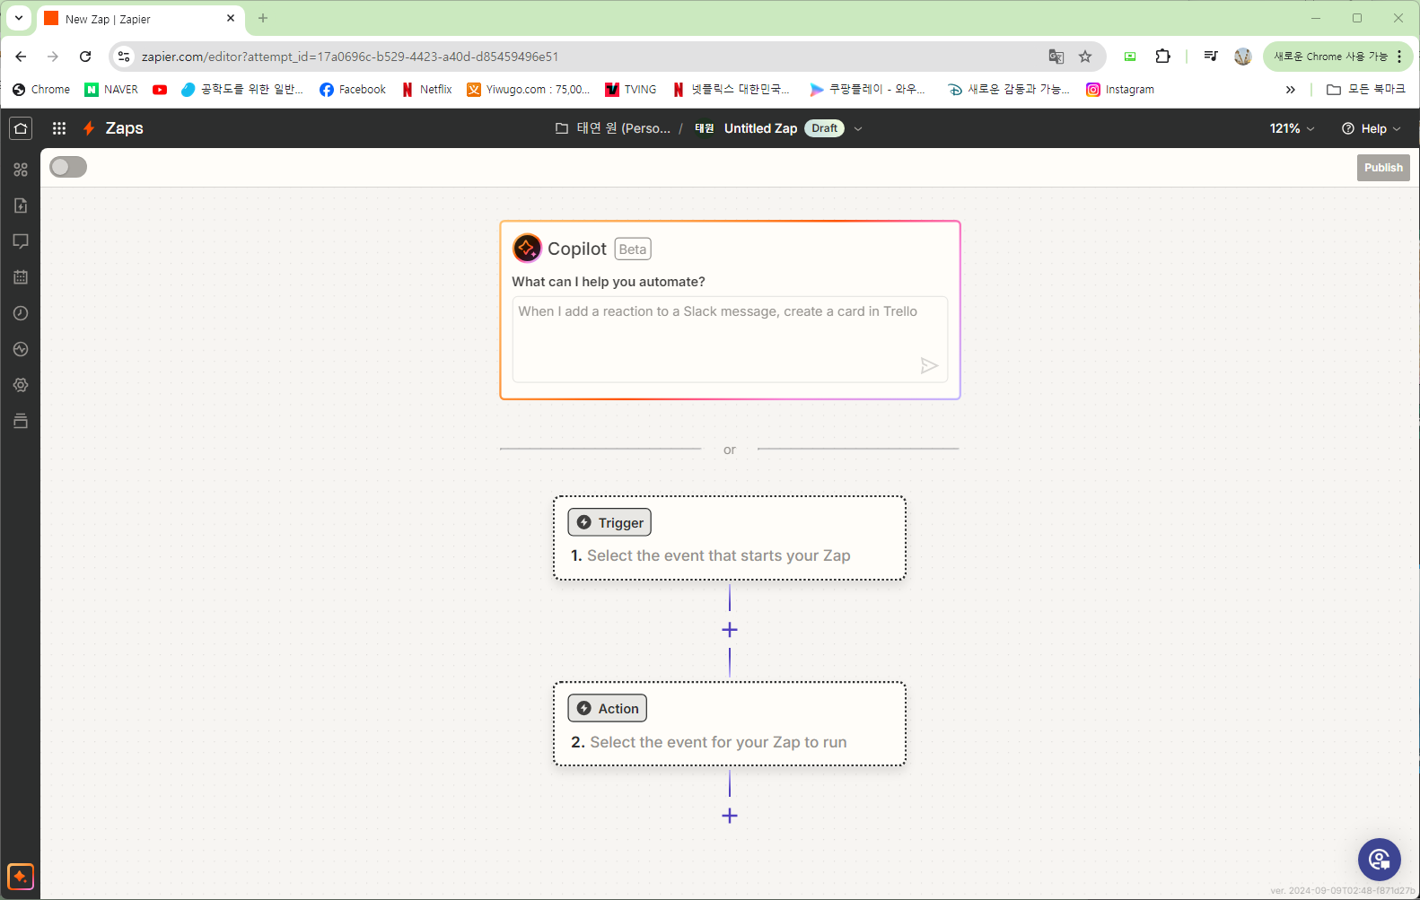Screen dimensions: 1420x900
Task: Focus the Copilot prompt text box
Action: tap(730, 339)
